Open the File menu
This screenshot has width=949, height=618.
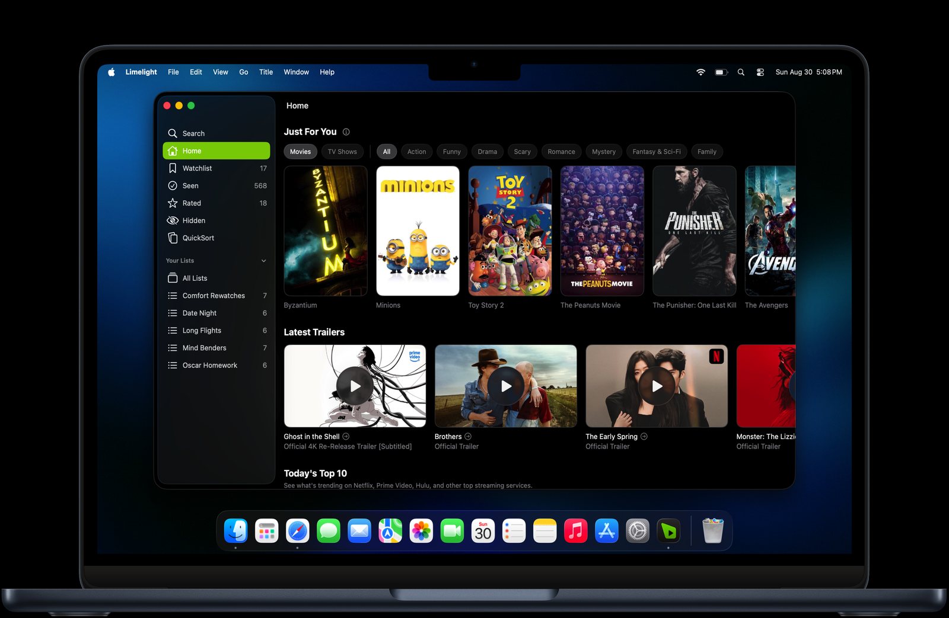point(173,72)
